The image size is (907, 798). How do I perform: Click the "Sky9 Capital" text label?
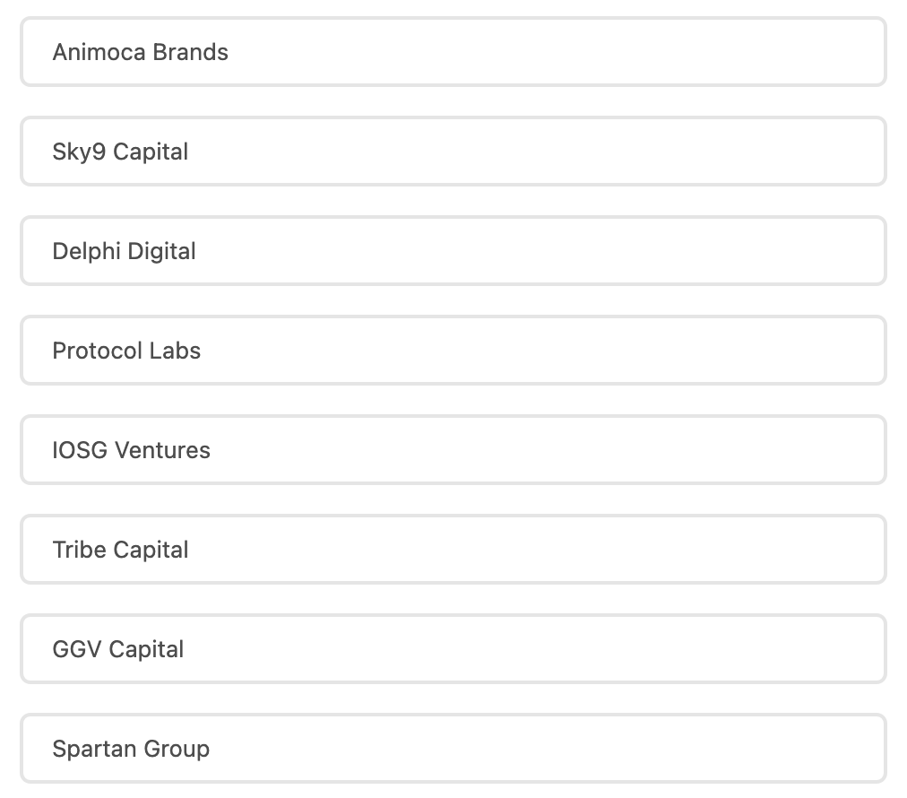[x=120, y=152]
